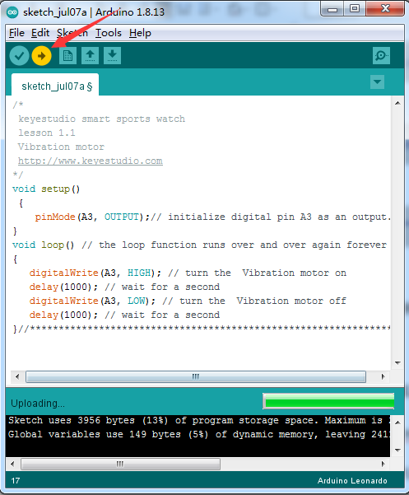This screenshot has height=495, width=409.
Task: Click line number '17' in status bar
Action: [x=16, y=481]
